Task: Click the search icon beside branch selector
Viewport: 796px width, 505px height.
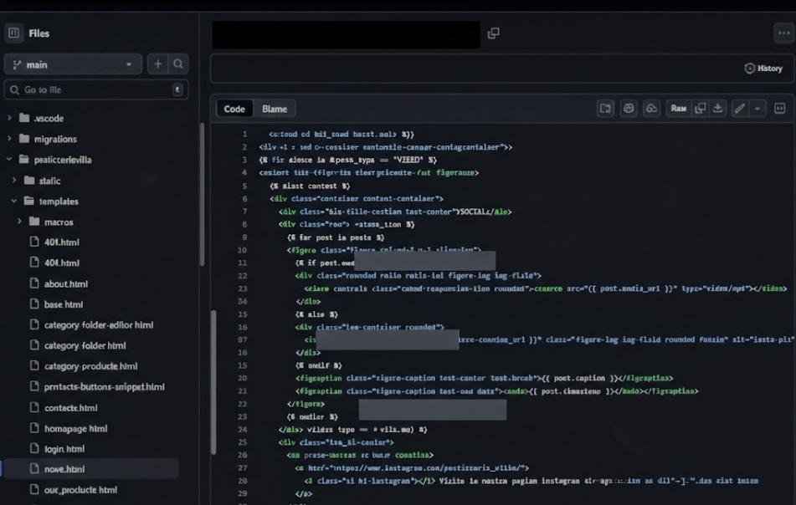Action: [178, 64]
